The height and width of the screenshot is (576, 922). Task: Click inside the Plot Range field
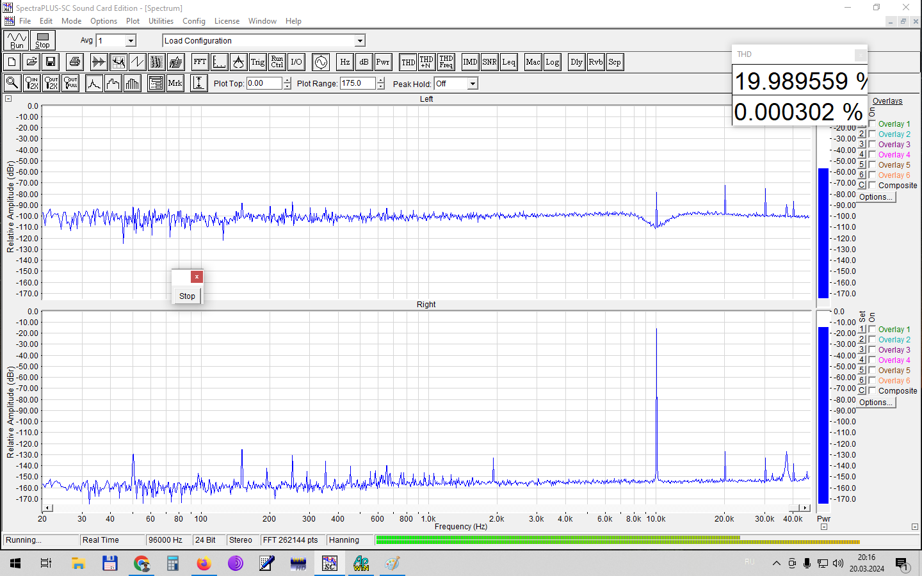click(357, 83)
